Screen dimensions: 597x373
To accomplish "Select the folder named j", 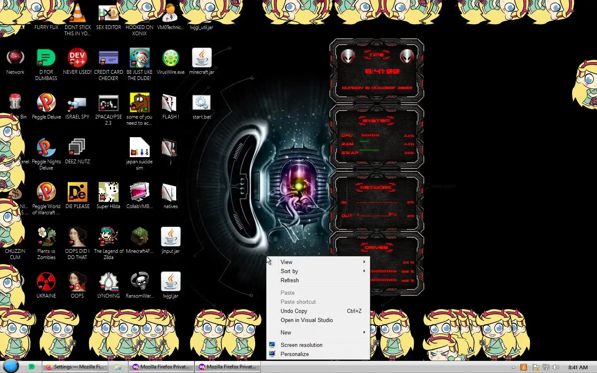I will coord(170,148).
